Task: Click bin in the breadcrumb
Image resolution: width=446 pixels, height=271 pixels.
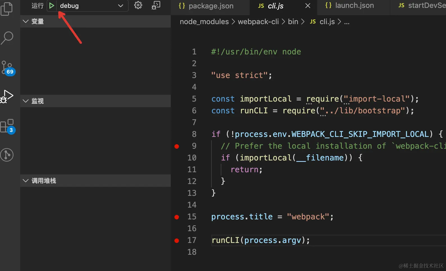Action: pyautogui.click(x=293, y=22)
